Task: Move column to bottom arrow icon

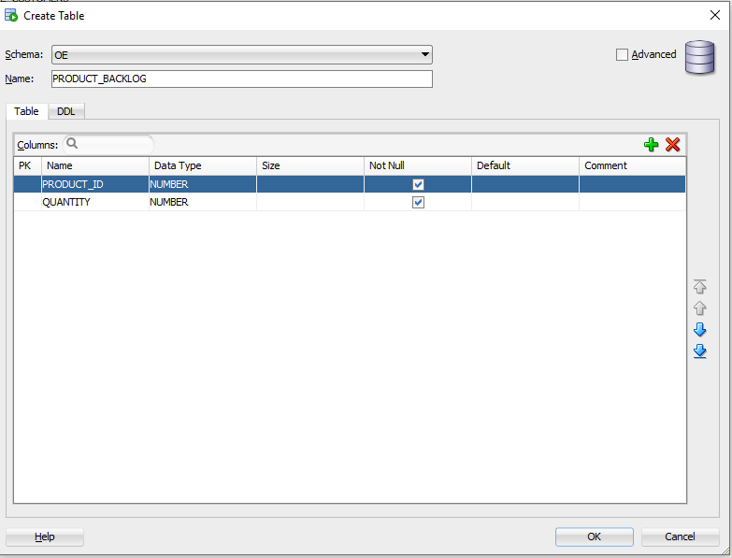Action: point(699,351)
